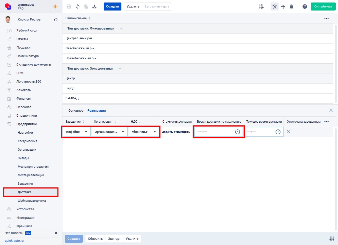This screenshot has height=245, width=338.
Task: Click the green Онлайн-чат button
Action: 323,7
